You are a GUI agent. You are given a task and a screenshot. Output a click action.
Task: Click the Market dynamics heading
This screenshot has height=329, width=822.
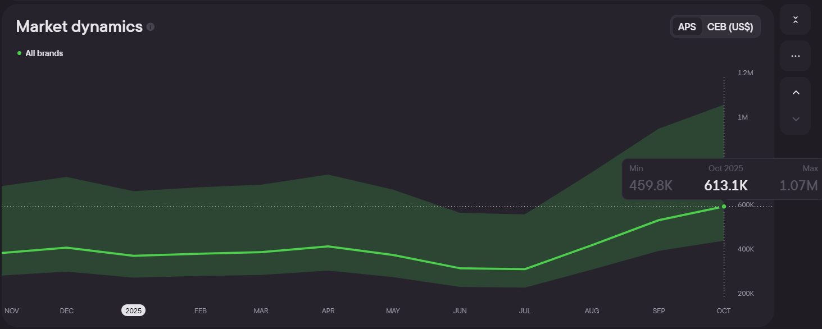(79, 26)
